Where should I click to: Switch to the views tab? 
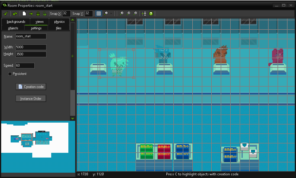[x=39, y=22]
